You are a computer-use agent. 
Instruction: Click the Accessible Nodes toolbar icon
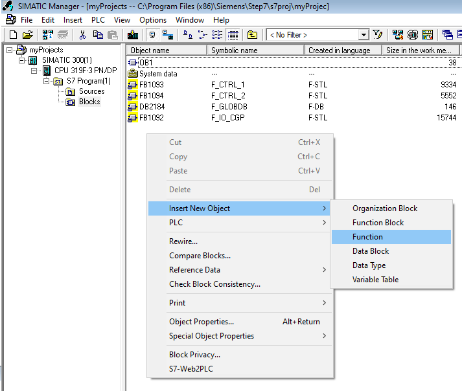48,35
